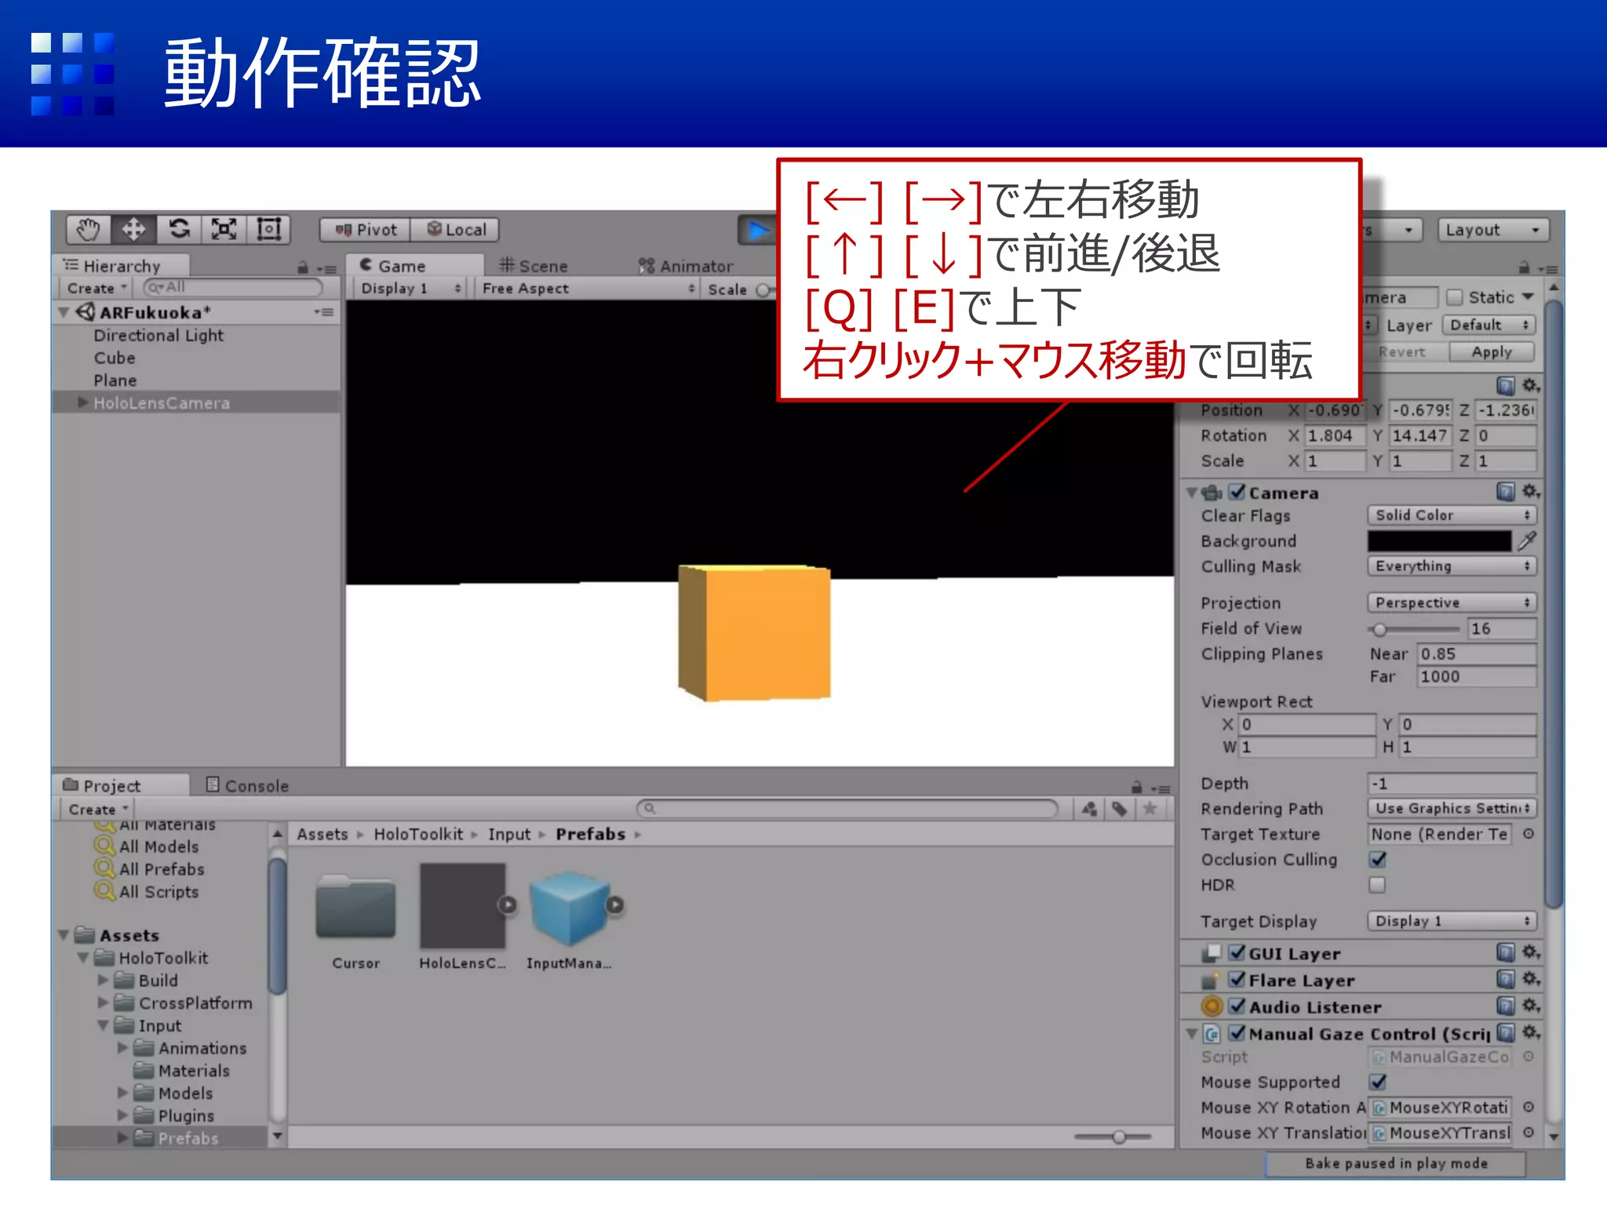Open the GUI Layer settings gear
1607x1205 pixels.
pyautogui.click(x=1531, y=953)
